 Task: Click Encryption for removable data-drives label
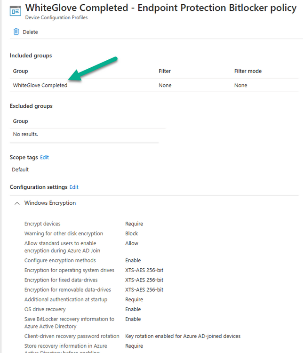pyautogui.click(x=68, y=290)
